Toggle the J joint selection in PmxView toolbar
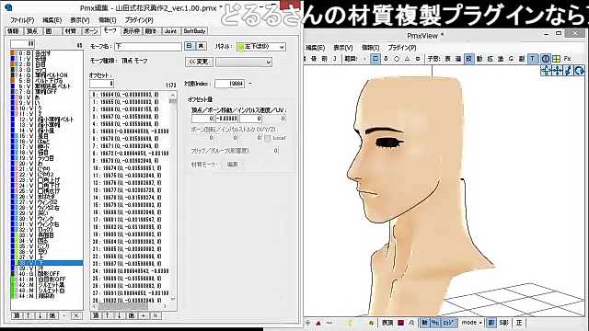This screenshot has height=331, width=589. tap(334, 59)
